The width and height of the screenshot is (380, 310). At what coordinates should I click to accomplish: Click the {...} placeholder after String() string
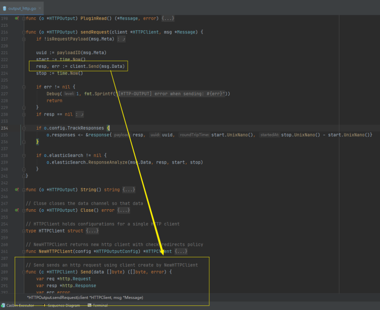coord(129,189)
